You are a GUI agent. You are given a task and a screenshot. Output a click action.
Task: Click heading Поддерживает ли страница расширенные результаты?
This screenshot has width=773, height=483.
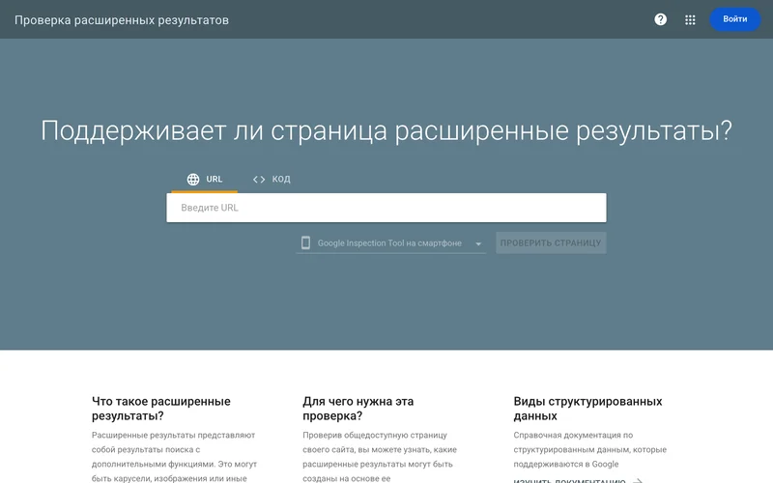click(386, 131)
